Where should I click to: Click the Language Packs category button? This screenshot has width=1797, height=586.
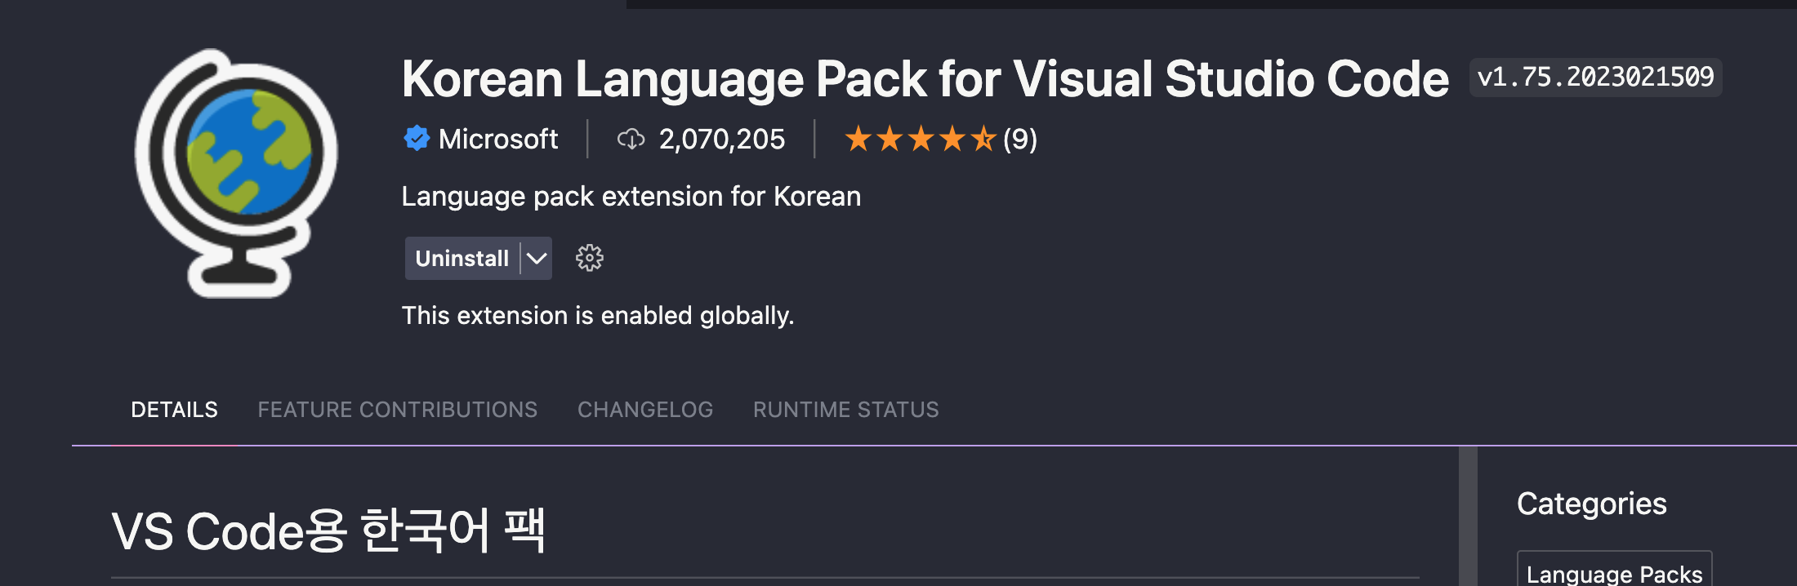coord(1614,572)
